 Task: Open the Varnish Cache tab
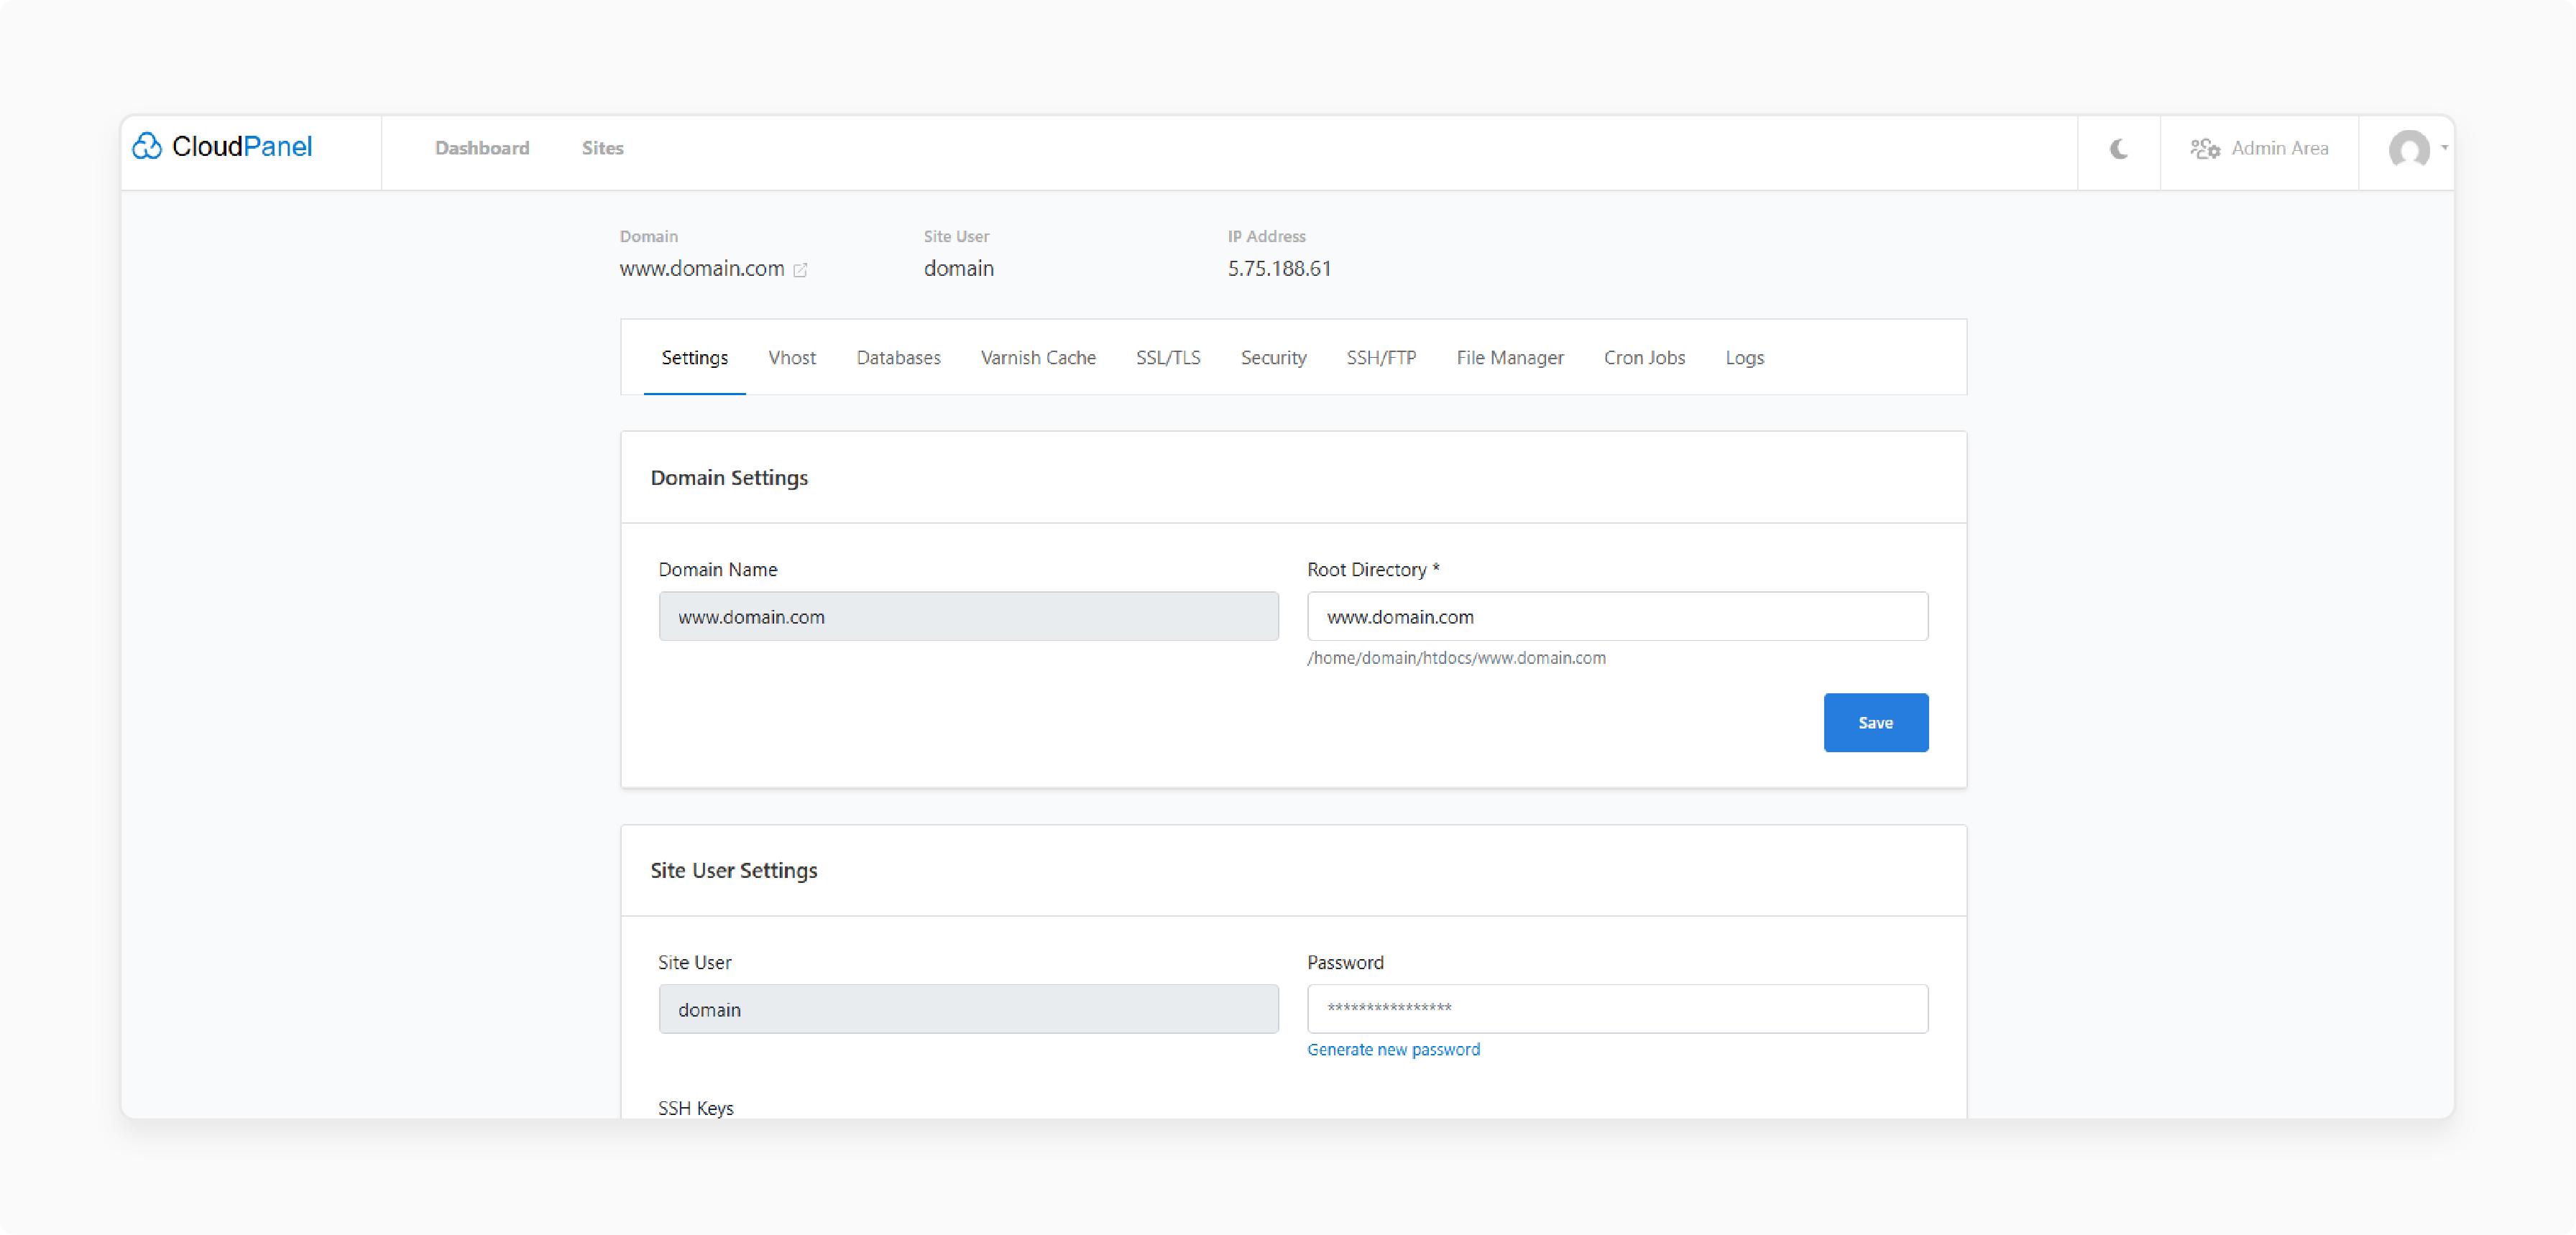click(1038, 358)
